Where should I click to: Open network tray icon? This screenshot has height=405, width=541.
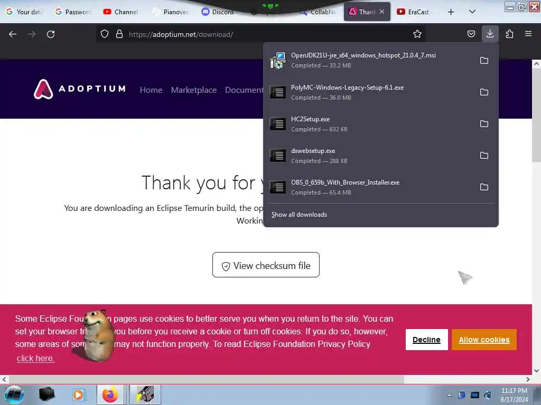[475, 395]
